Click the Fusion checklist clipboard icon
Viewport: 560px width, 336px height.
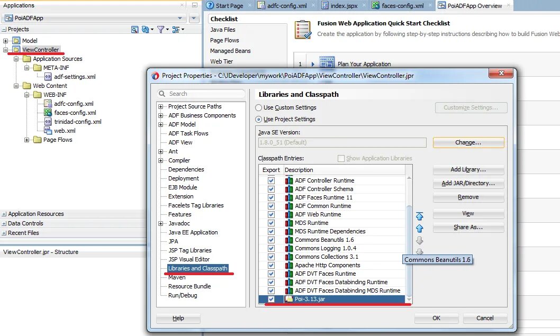pyautogui.click(x=303, y=29)
